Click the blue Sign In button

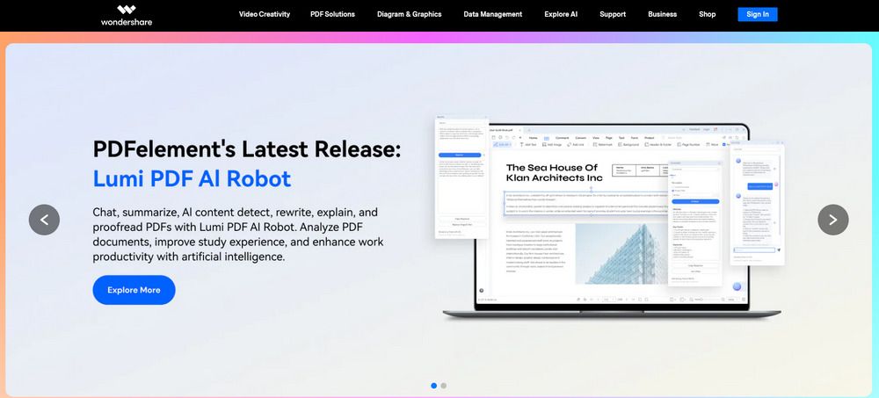758,14
